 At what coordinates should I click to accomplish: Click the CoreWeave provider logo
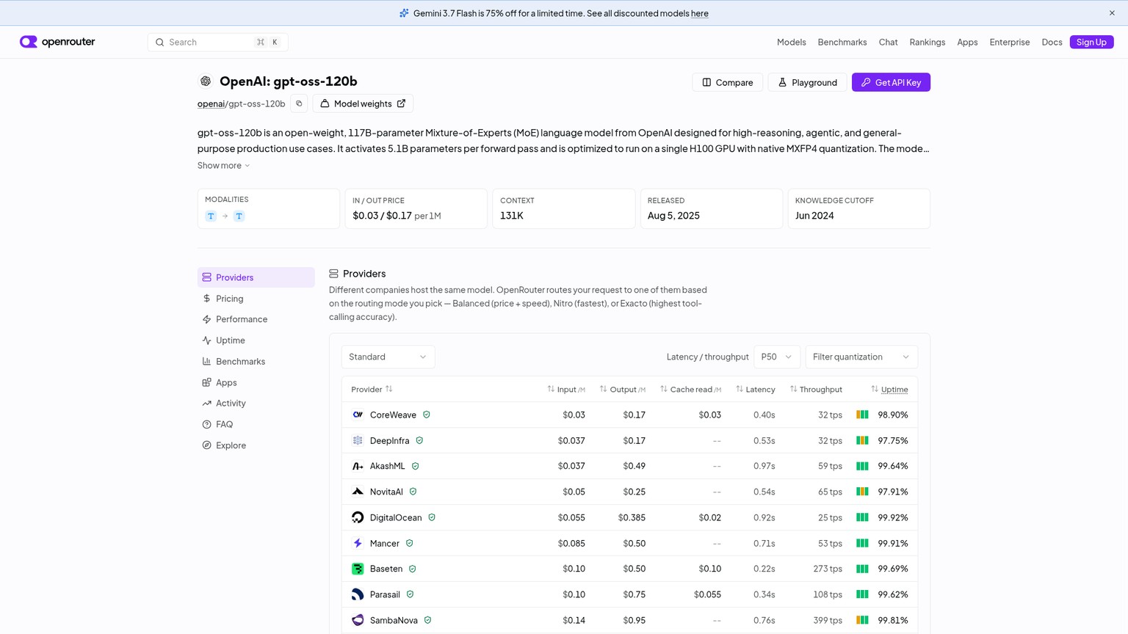(x=358, y=415)
